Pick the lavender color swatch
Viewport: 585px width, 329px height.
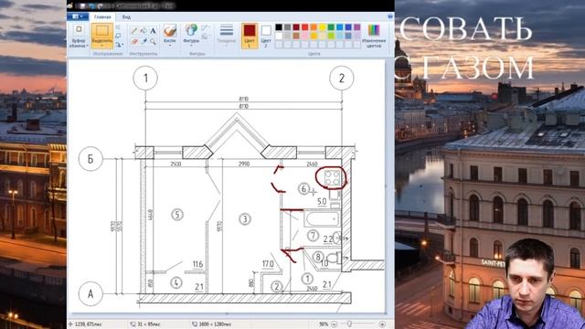(357, 36)
